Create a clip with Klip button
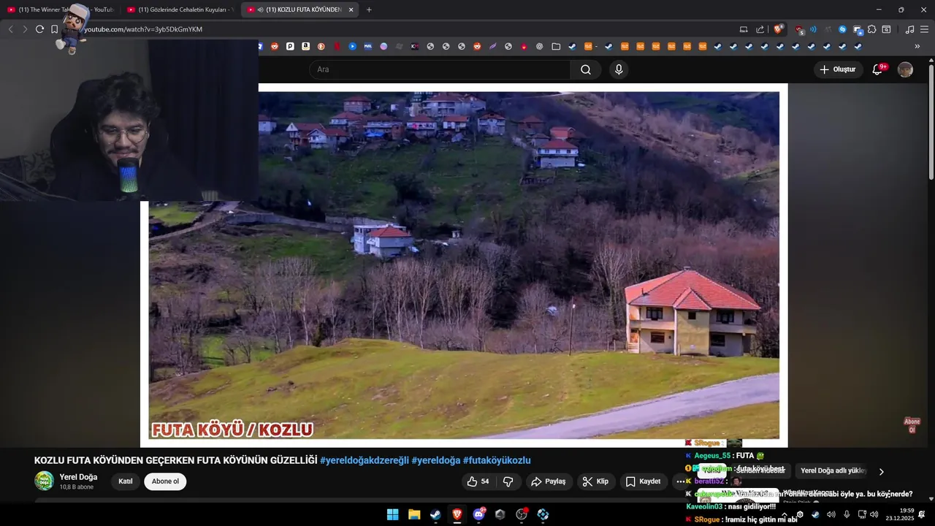This screenshot has height=526, width=935. (x=596, y=481)
